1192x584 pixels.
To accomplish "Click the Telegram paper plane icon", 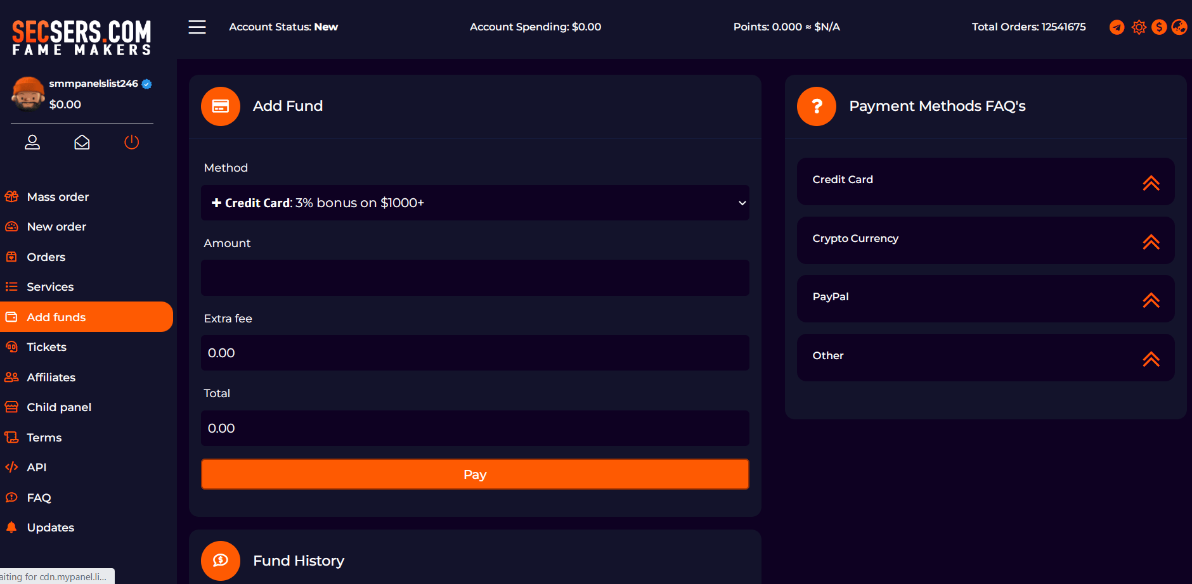I will (x=1117, y=27).
